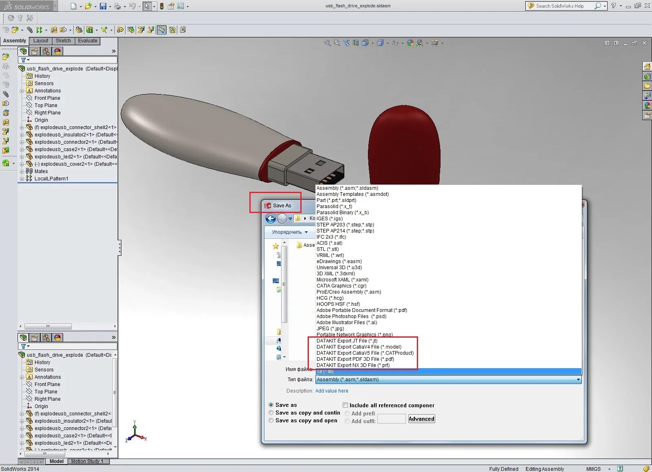Select the 'Save as' radio option
This screenshot has height=472, width=652.
point(271,405)
